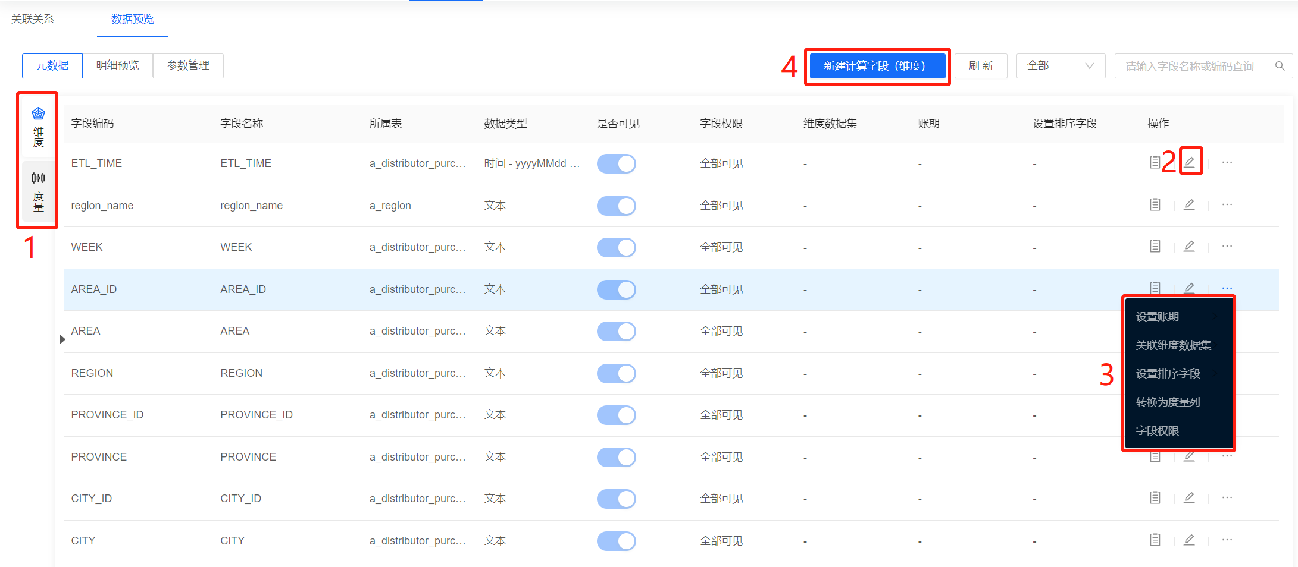View details document icon for CITY_ID
This screenshot has width=1298, height=567.
(x=1155, y=497)
